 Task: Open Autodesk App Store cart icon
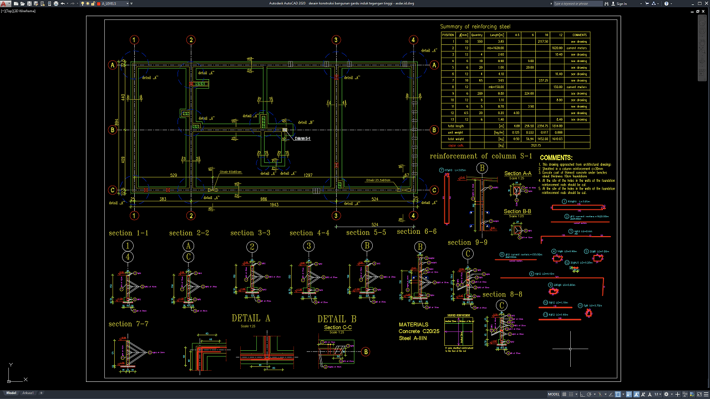(647, 3)
